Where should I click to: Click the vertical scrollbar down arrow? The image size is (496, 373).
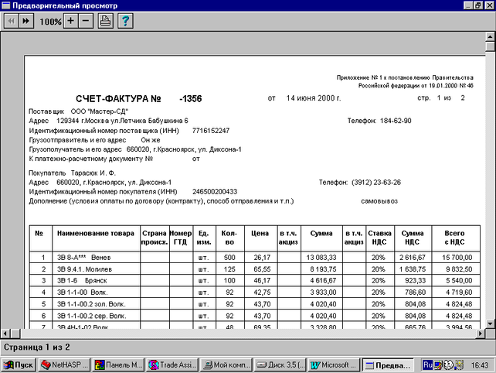click(x=491, y=323)
